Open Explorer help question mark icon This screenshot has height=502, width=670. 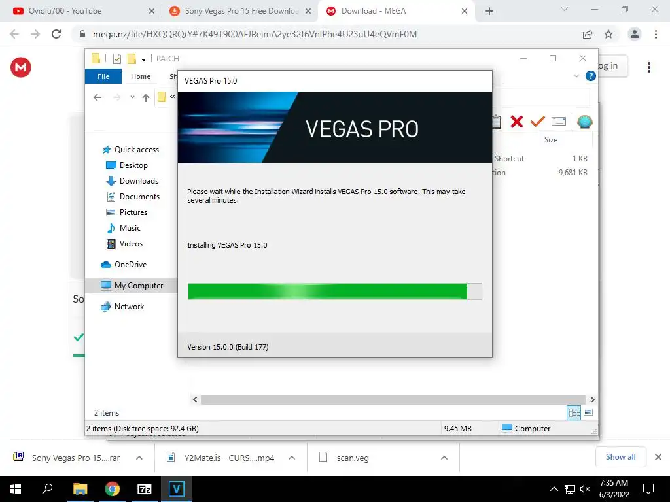(591, 76)
